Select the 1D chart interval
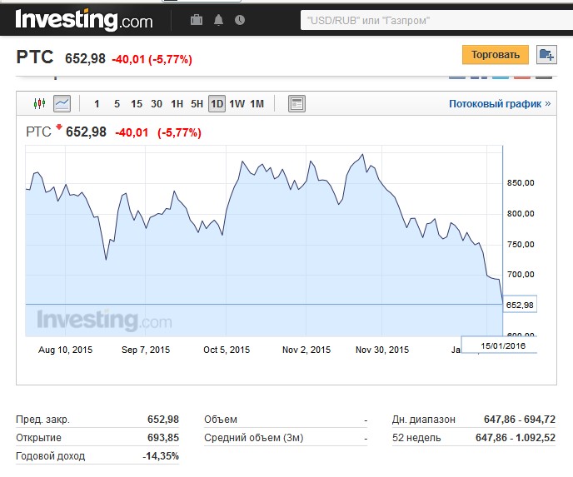573x477 pixels. pyautogui.click(x=217, y=104)
